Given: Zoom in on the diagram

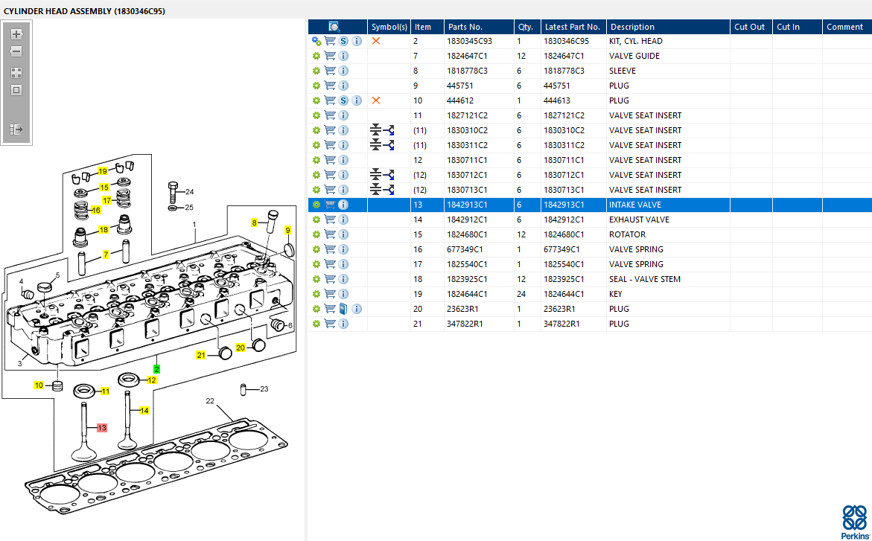Looking at the screenshot, I should point(16,34).
